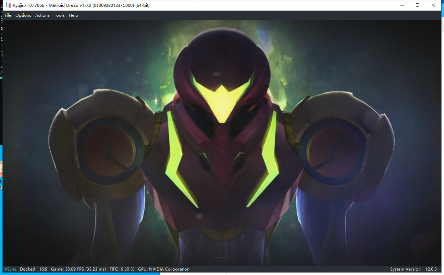Click the System Version label

coord(405,269)
